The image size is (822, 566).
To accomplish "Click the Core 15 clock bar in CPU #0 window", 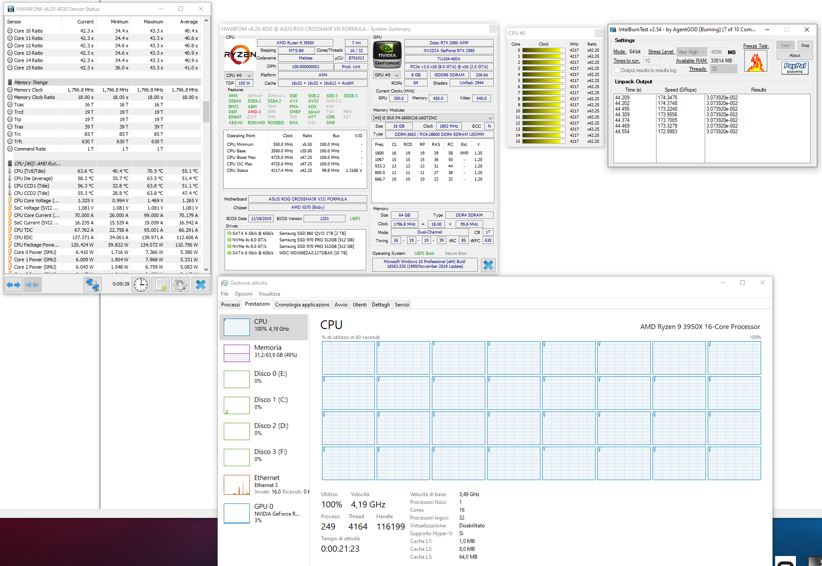I will coord(544,141).
